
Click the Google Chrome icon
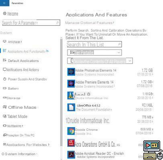[71, 131]
